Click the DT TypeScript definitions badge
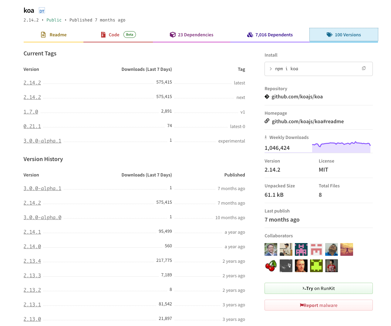The width and height of the screenshot is (391, 326). pos(42,11)
